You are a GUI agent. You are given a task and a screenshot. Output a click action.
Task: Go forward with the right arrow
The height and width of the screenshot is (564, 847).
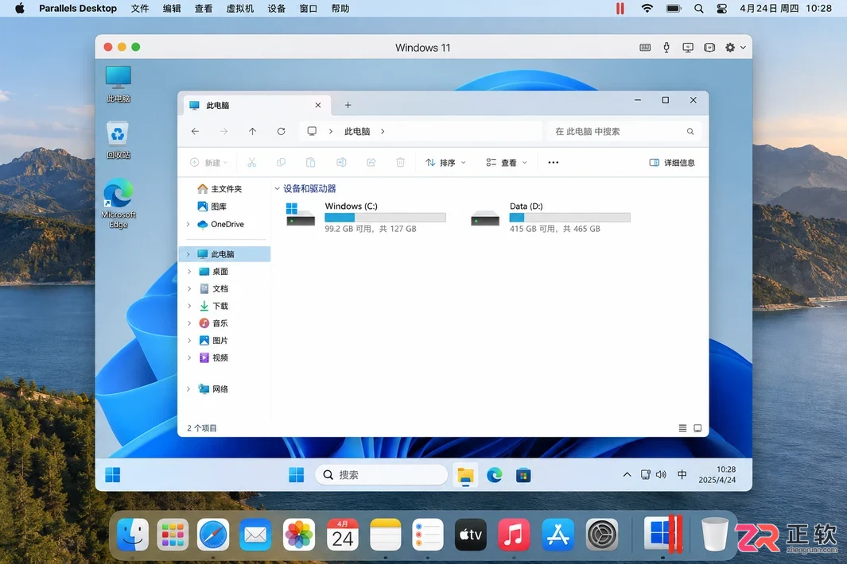pos(223,131)
